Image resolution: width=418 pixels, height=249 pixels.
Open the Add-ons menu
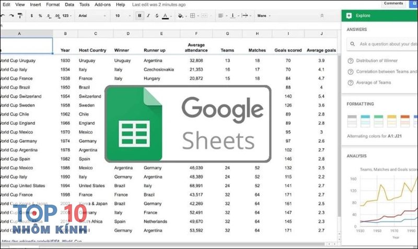pos(102,5)
